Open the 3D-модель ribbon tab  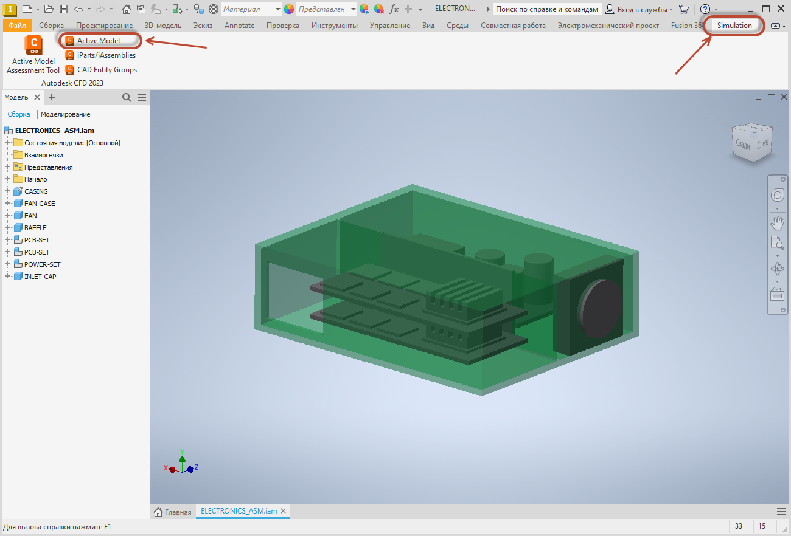click(x=163, y=26)
